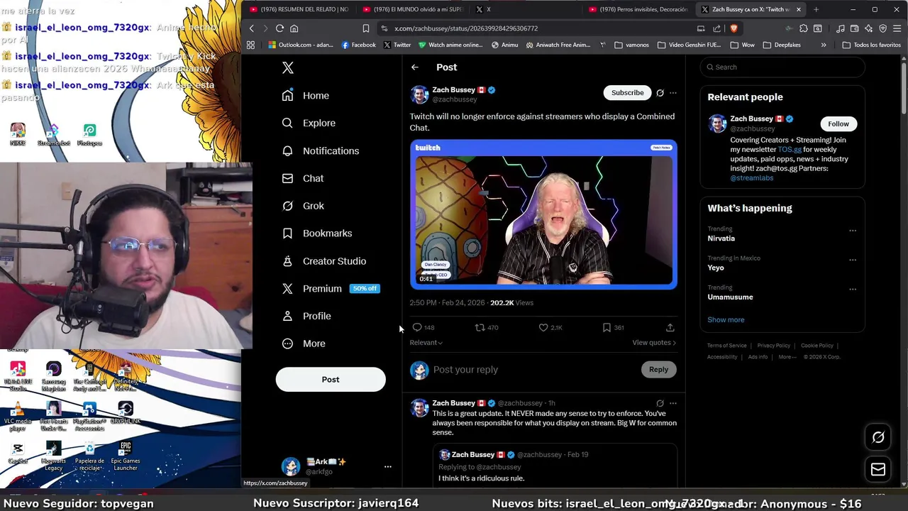
Task: Click the browser back arrow
Action: point(251,28)
